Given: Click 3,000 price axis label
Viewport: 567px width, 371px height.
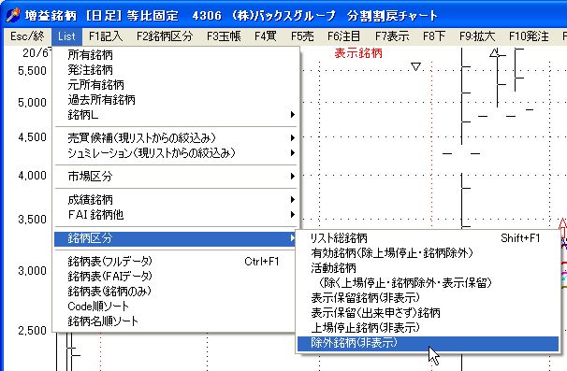Looking at the screenshot, I should click(x=32, y=271).
